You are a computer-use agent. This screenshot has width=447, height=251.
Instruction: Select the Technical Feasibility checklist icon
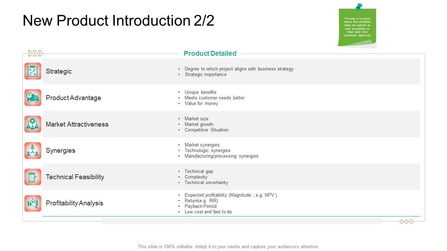pyautogui.click(x=33, y=177)
